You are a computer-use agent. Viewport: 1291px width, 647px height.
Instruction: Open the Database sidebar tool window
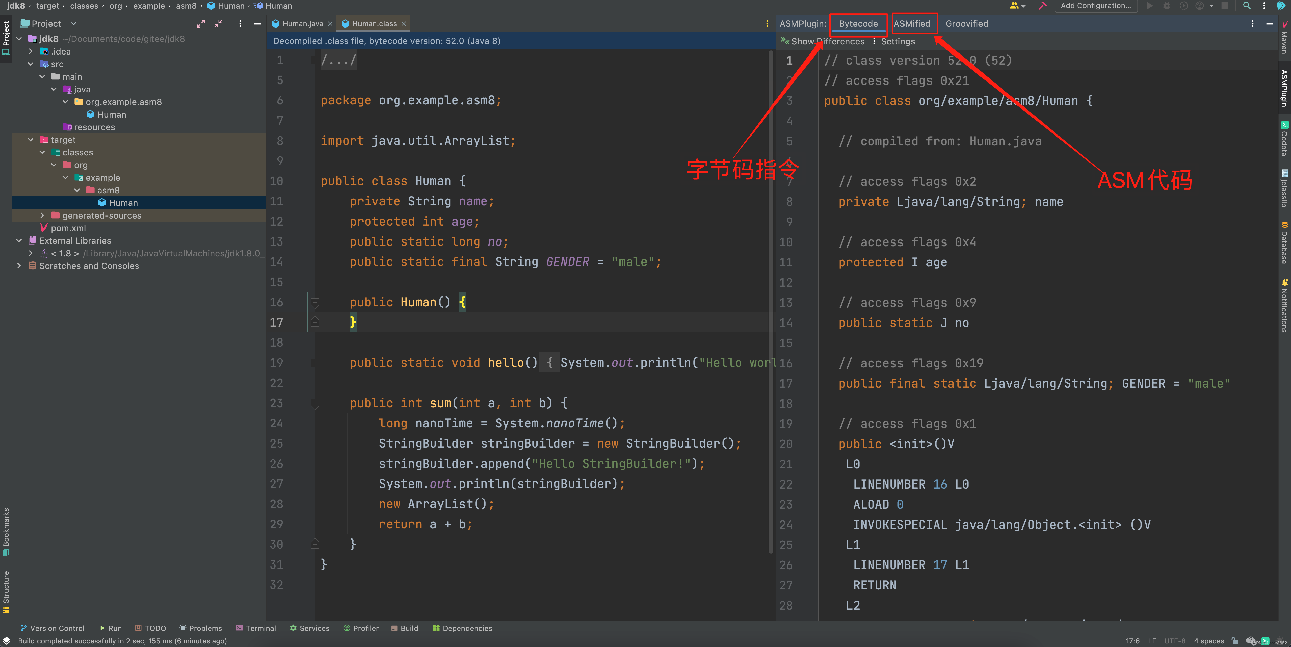click(1284, 243)
